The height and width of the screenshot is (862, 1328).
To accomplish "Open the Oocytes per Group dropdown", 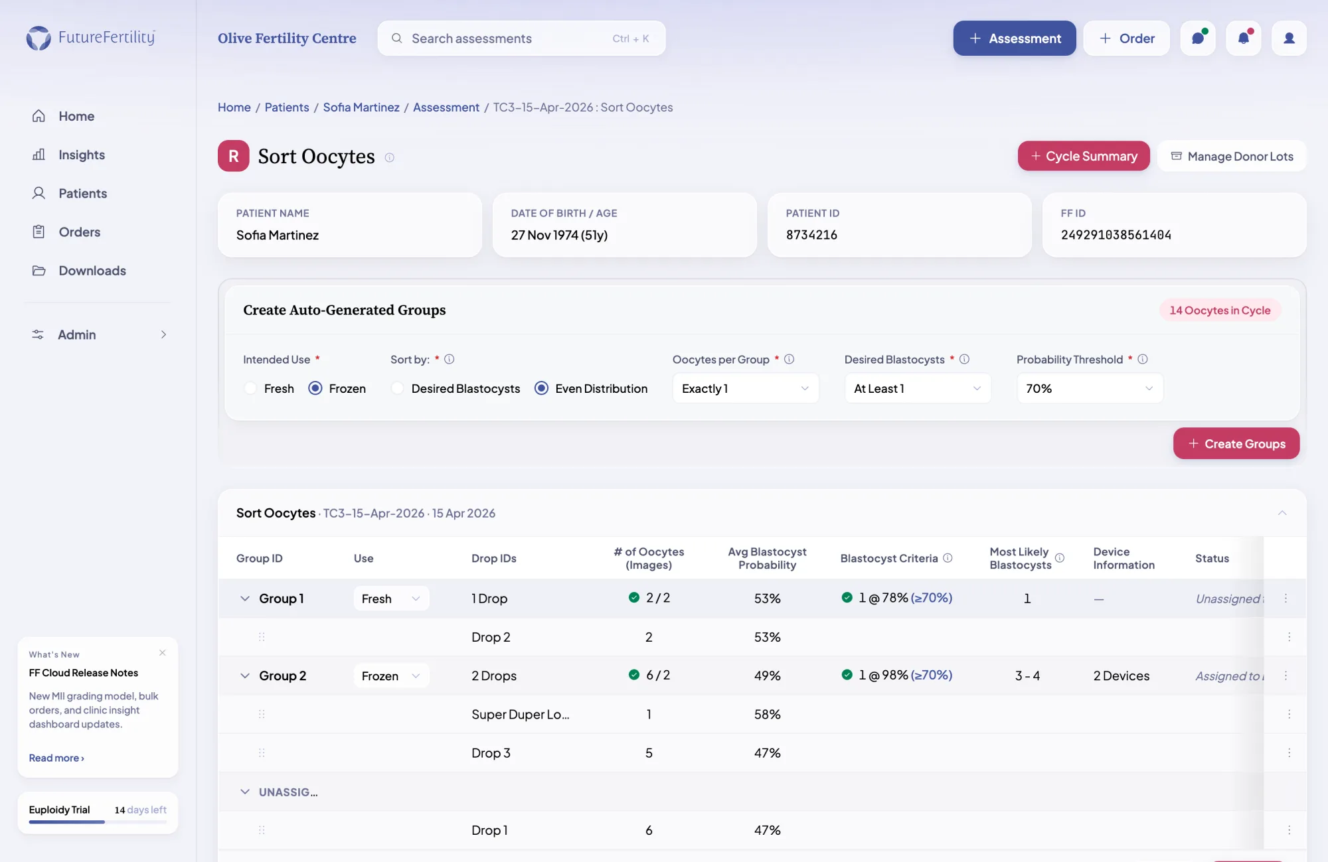I will tap(746, 388).
